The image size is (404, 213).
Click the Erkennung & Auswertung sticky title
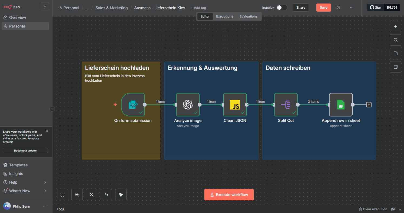click(x=202, y=68)
